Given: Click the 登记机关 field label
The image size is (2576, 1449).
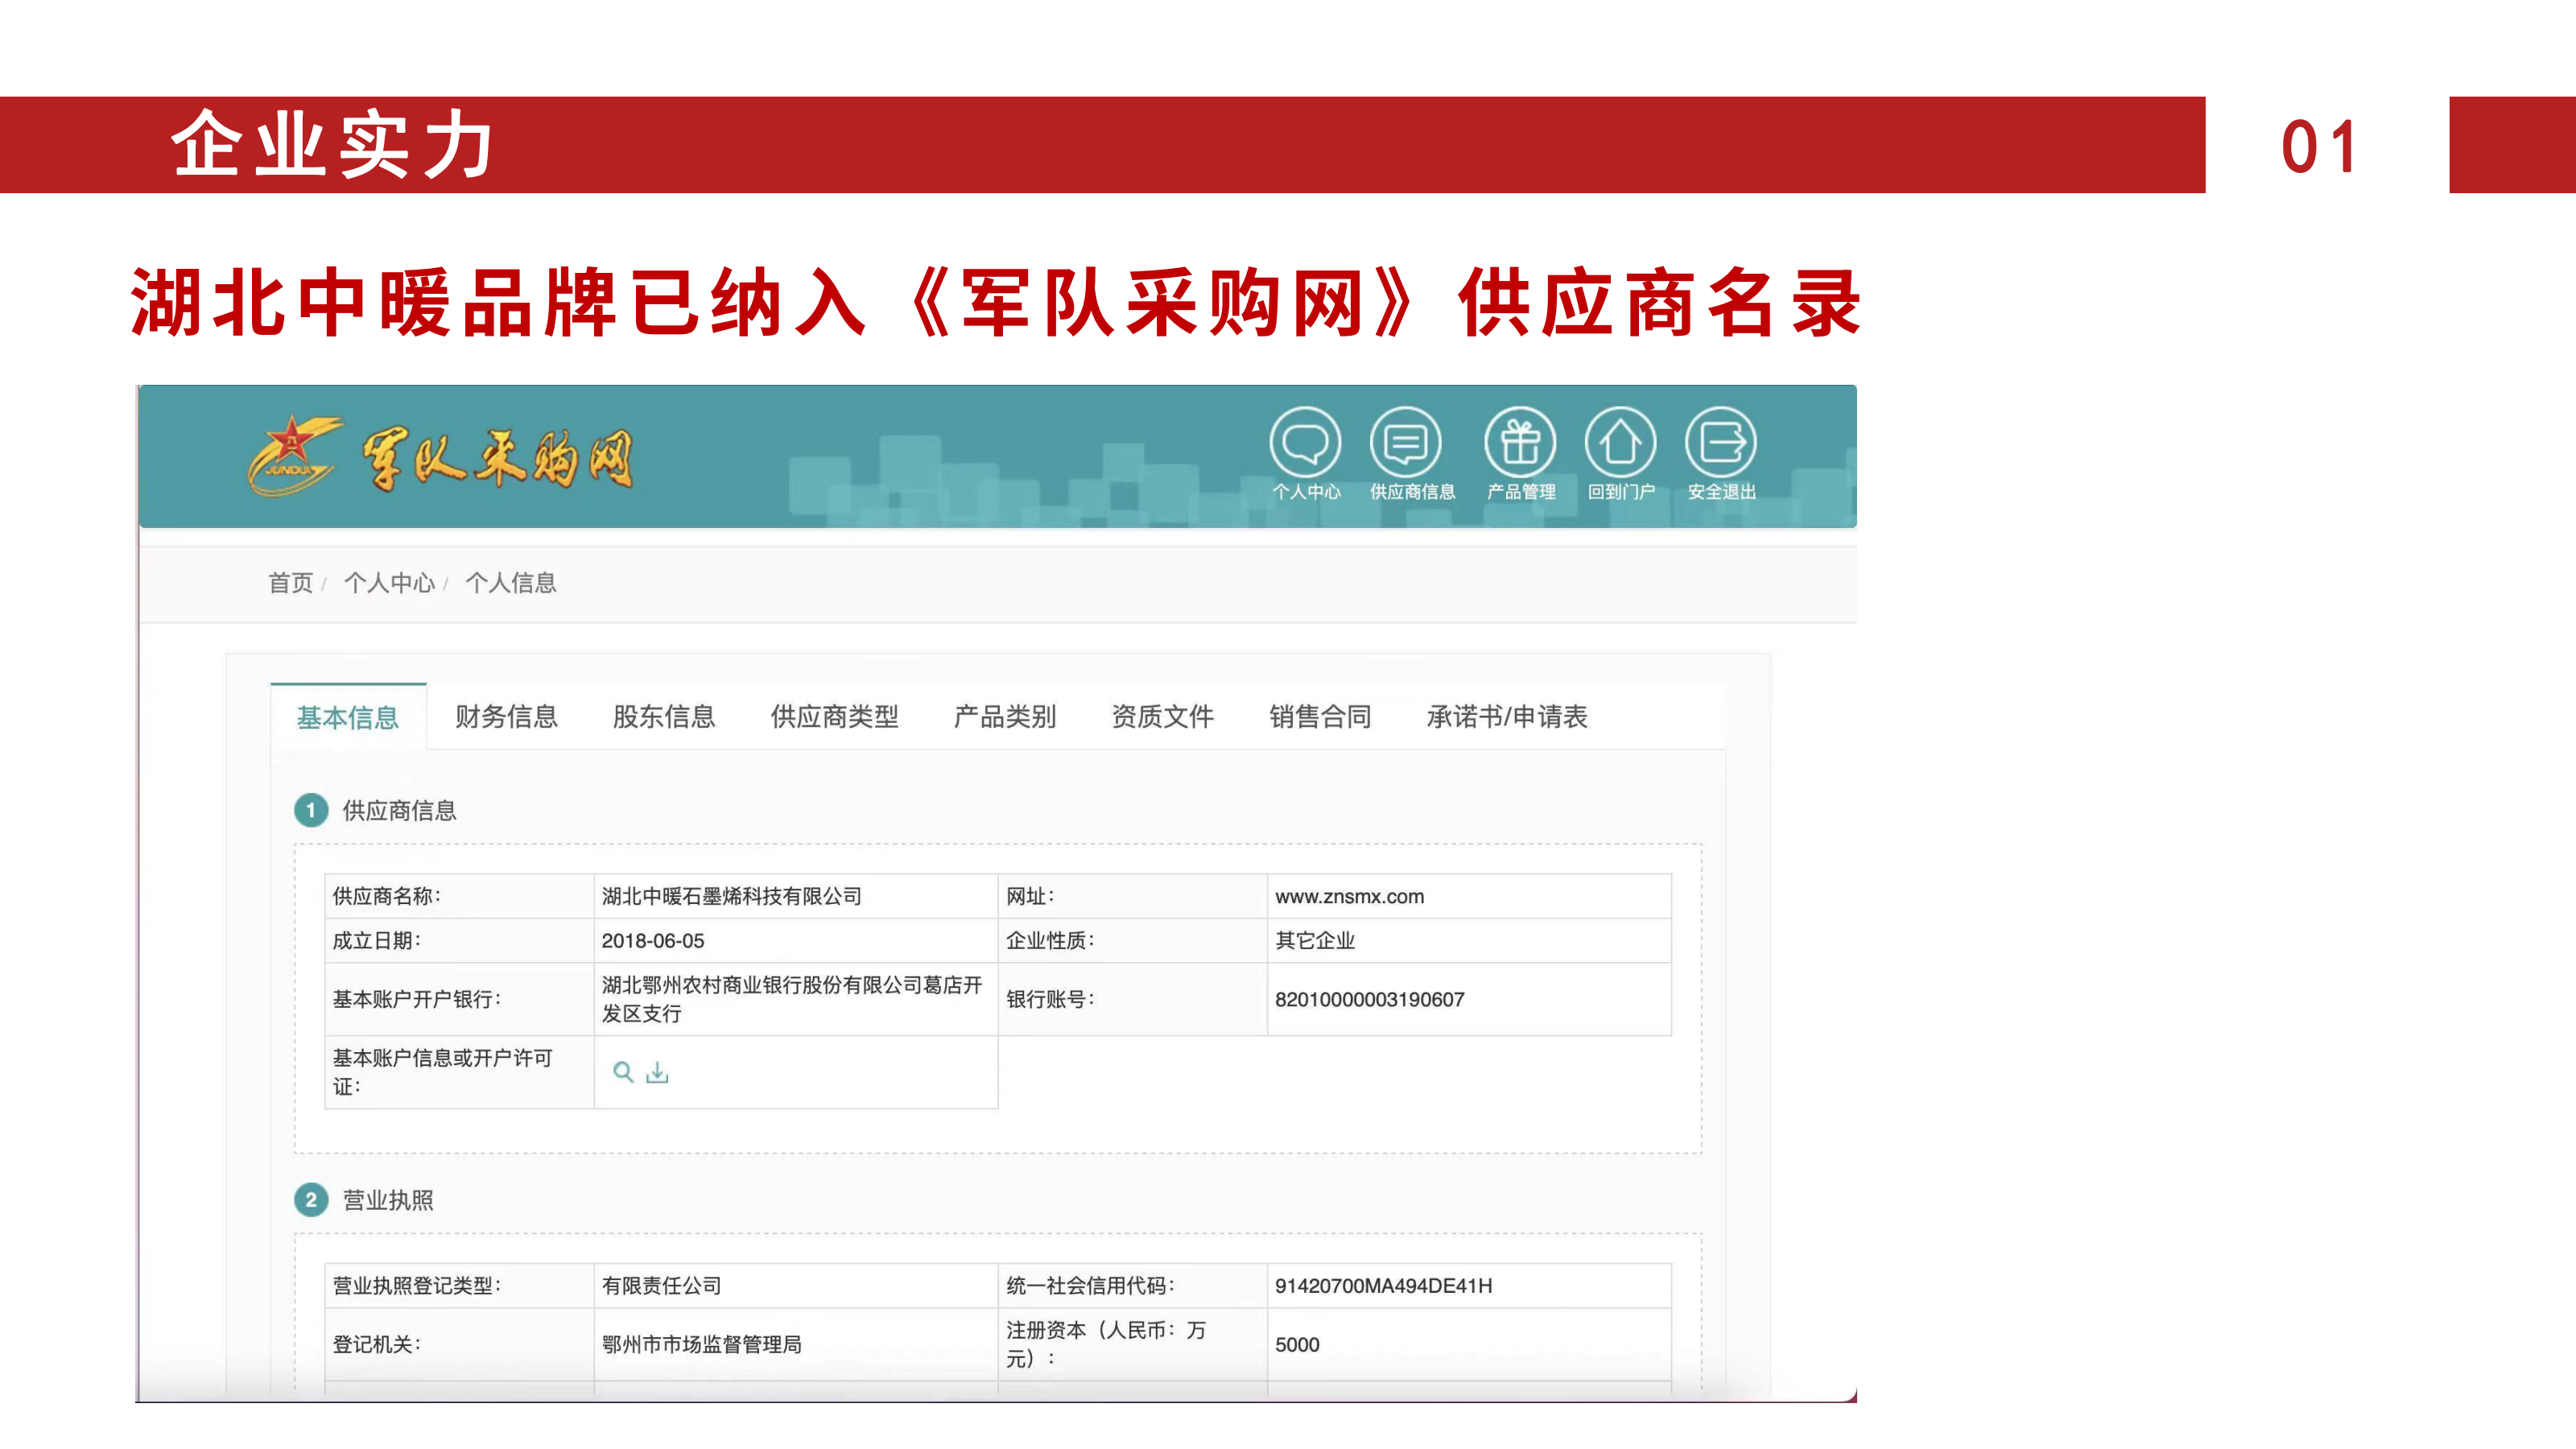Looking at the screenshot, I should (377, 1345).
